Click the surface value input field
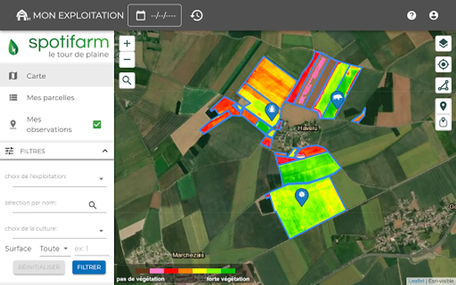 92,249
